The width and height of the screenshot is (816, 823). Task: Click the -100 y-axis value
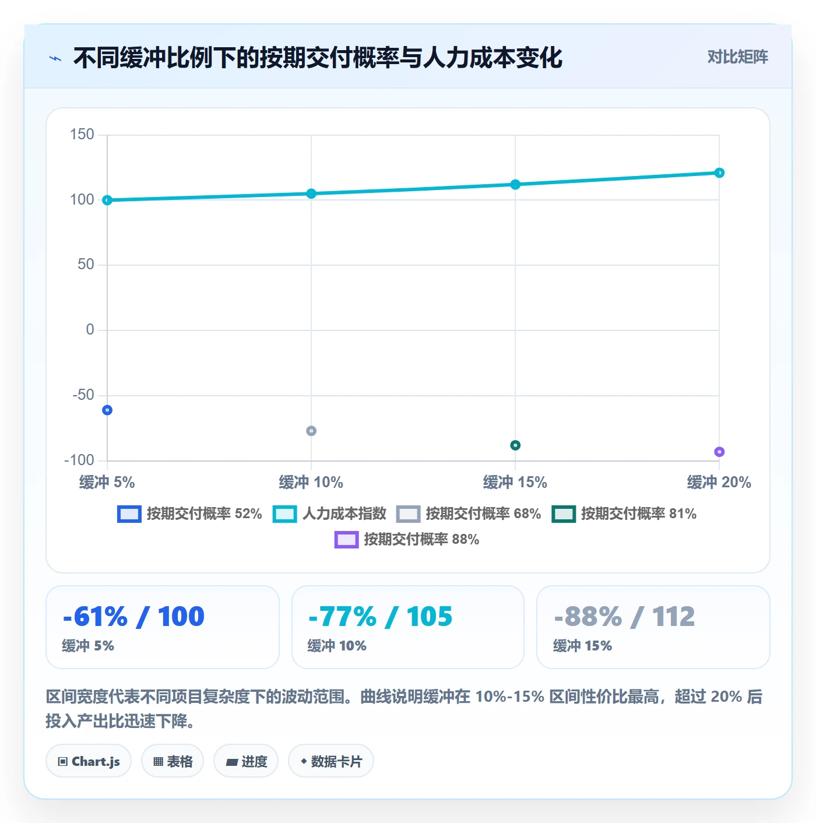tap(79, 460)
